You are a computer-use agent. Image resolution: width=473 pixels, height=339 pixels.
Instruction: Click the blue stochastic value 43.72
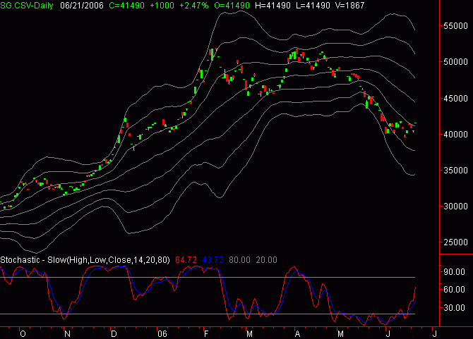pos(212,260)
